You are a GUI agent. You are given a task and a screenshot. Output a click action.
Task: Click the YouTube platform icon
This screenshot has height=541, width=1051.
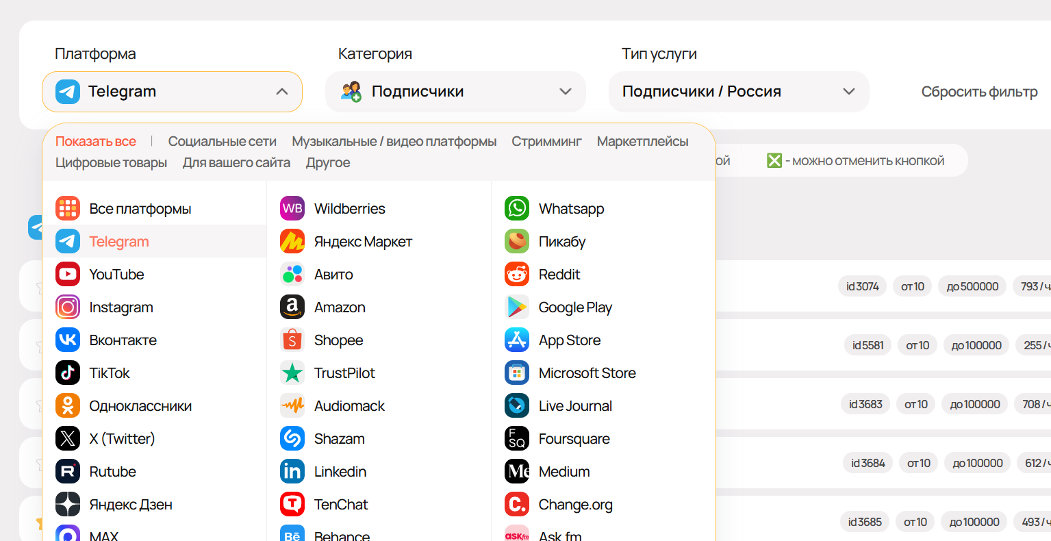click(68, 275)
